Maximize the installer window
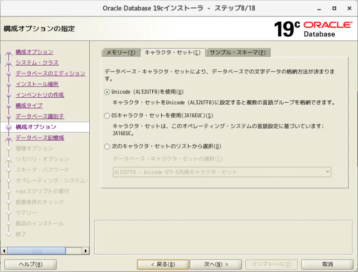Image resolution: width=358 pixels, height=272 pixels. pyautogui.click(x=334, y=8)
